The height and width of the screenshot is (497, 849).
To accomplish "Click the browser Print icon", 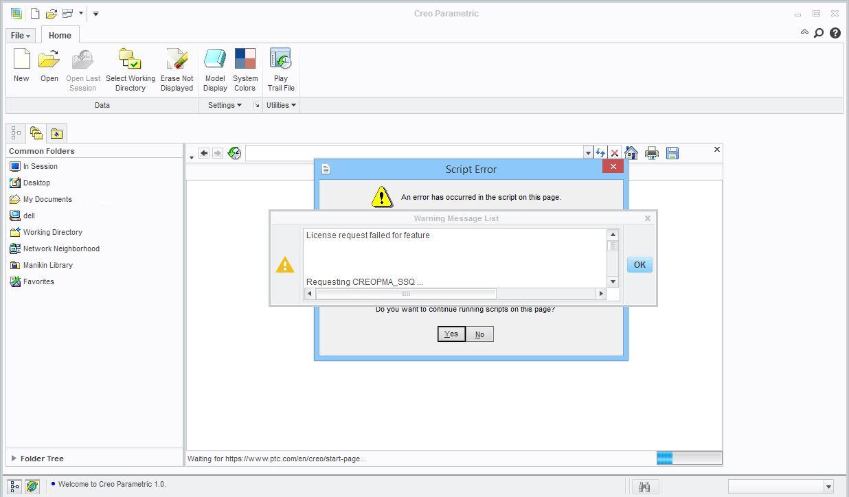I will coord(652,153).
